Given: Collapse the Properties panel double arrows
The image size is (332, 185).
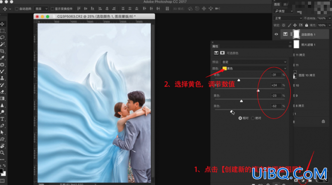Looking at the screenshot, I should tap(290, 42).
